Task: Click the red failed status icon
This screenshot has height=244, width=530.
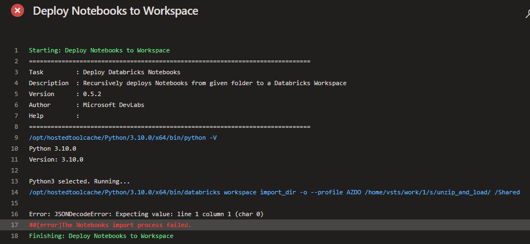Action: (18, 11)
